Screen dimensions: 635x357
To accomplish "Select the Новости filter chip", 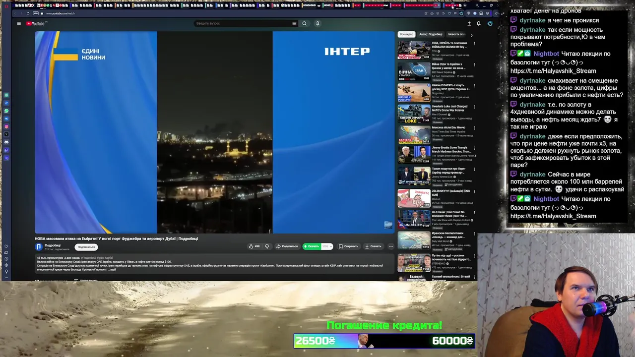I will click(456, 34).
